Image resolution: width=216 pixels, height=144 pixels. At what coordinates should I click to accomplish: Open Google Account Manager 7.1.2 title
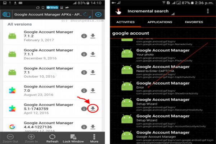coord(49,34)
